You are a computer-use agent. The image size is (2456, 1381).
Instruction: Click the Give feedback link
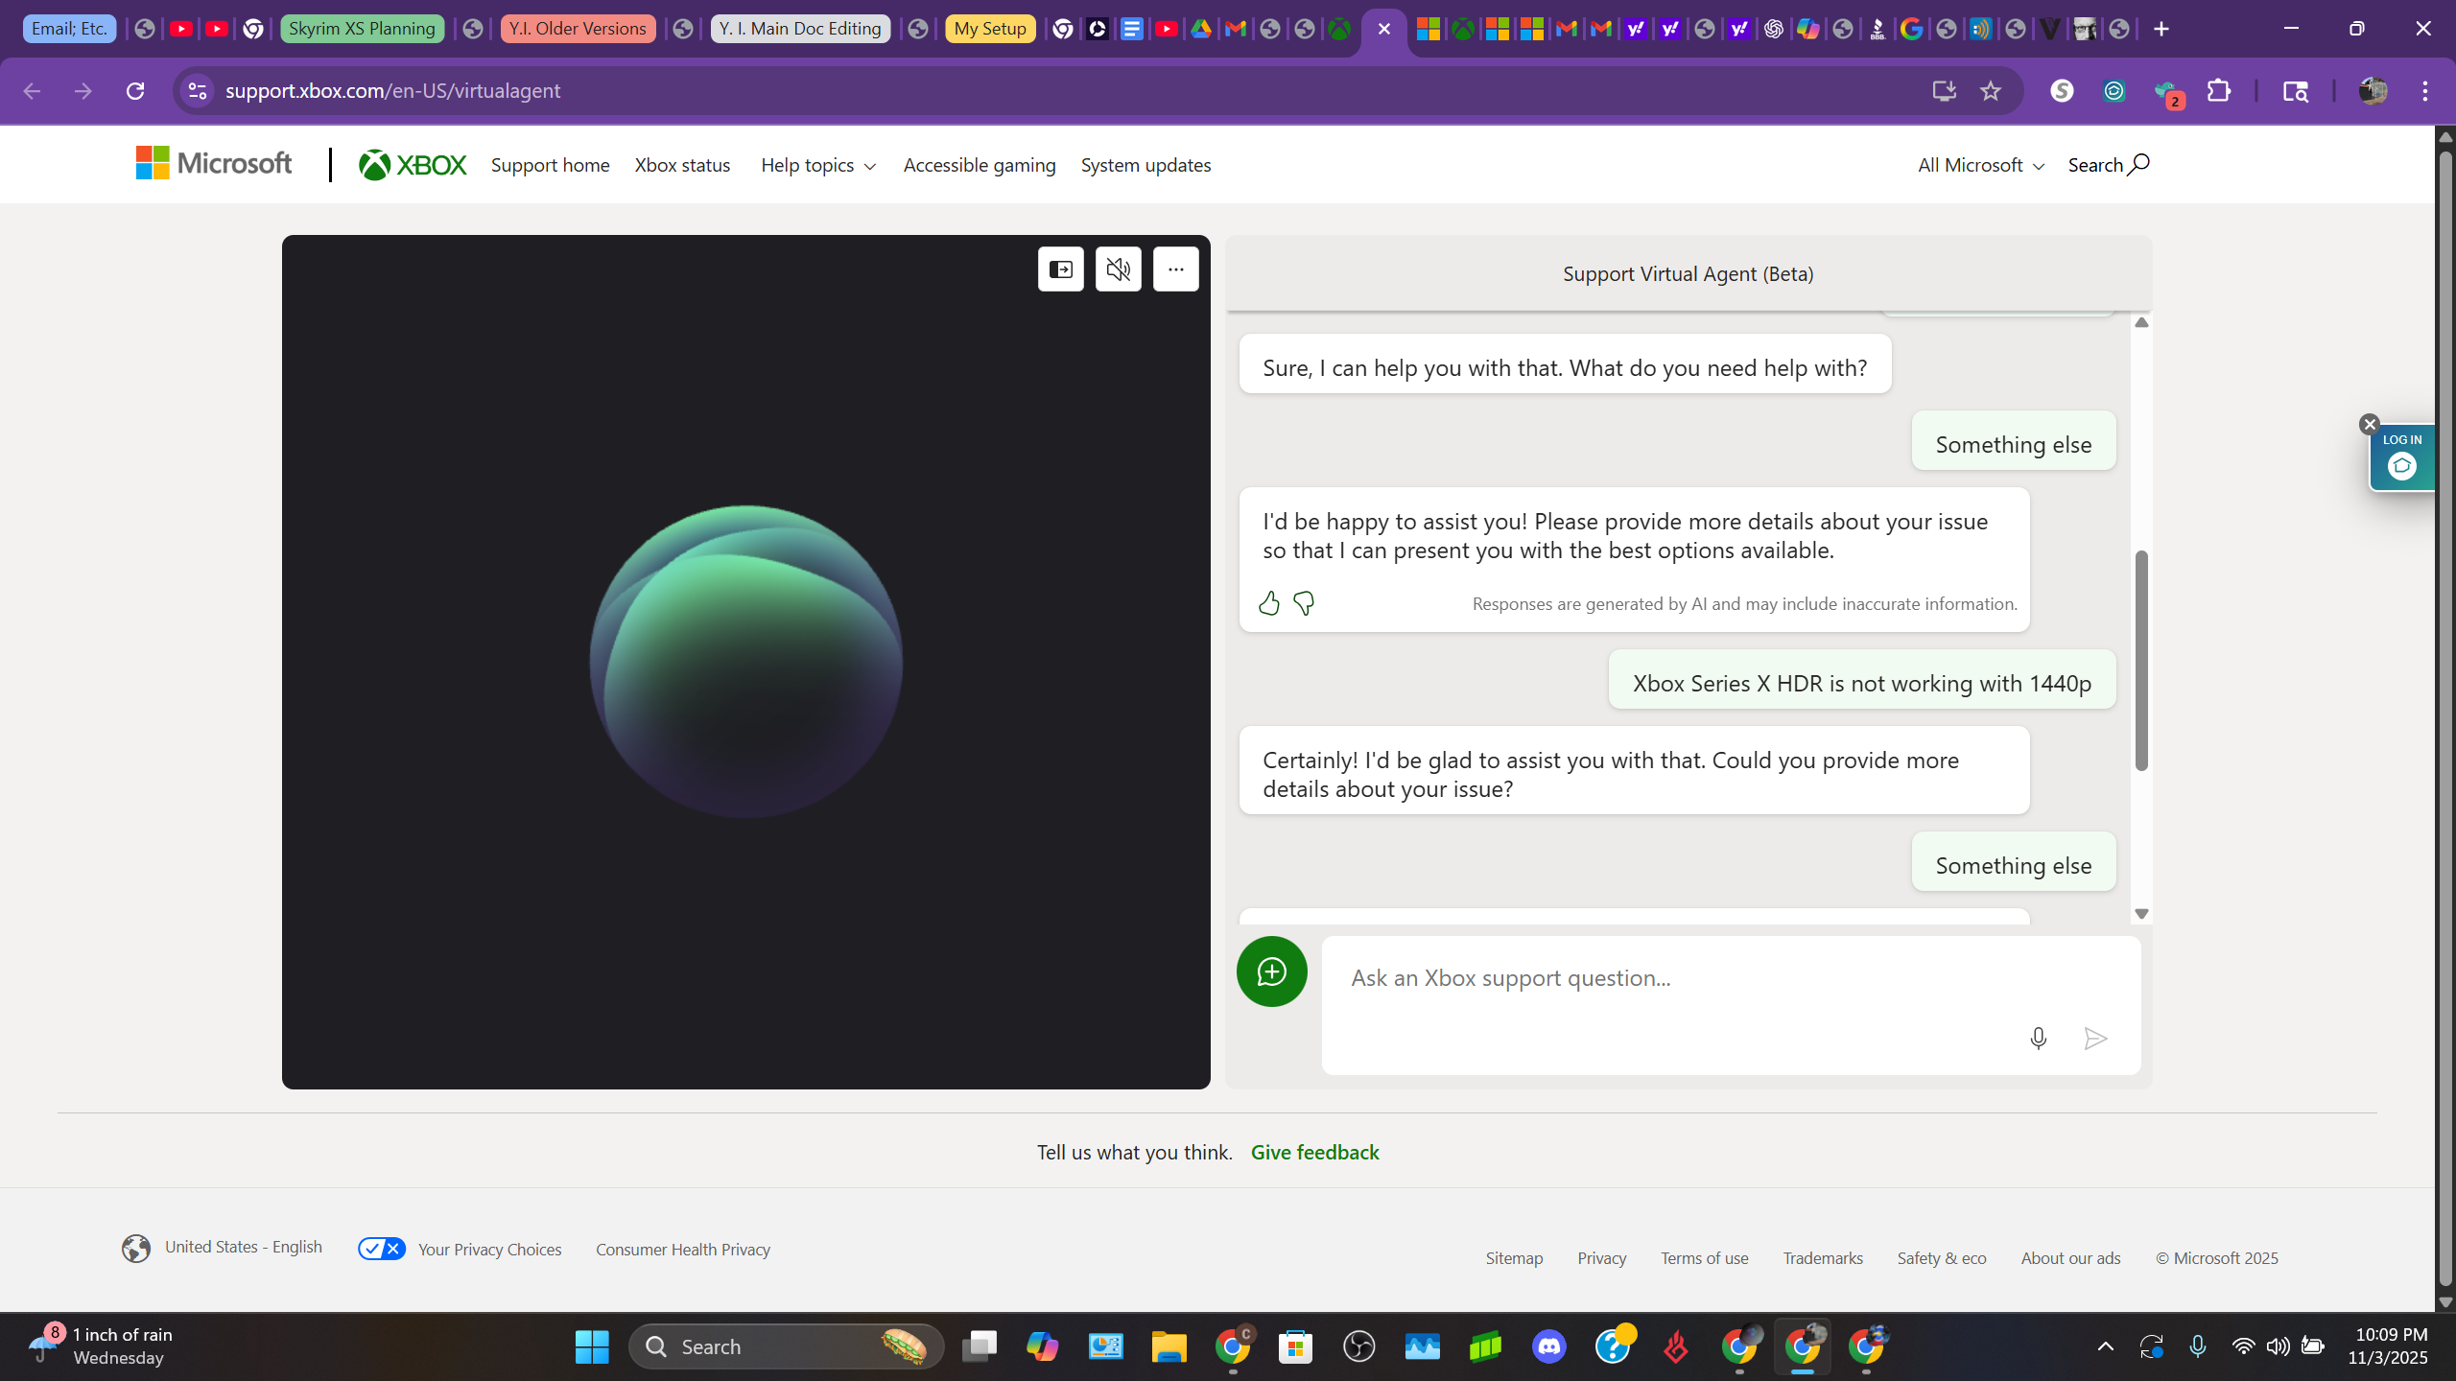coord(1314,1152)
